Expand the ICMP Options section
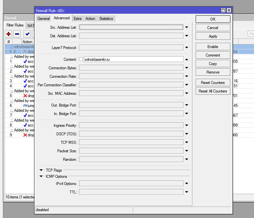254x218 pixels. click(41, 176)
